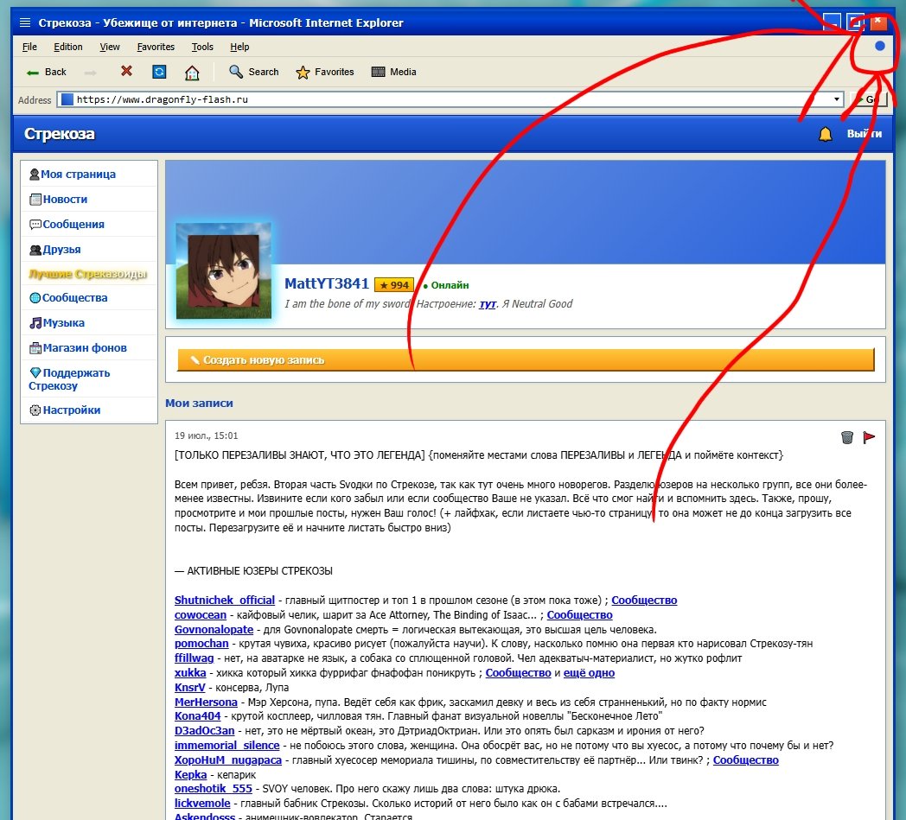Click the Создать новую запись button
The image size is (906, 820).
526,359
